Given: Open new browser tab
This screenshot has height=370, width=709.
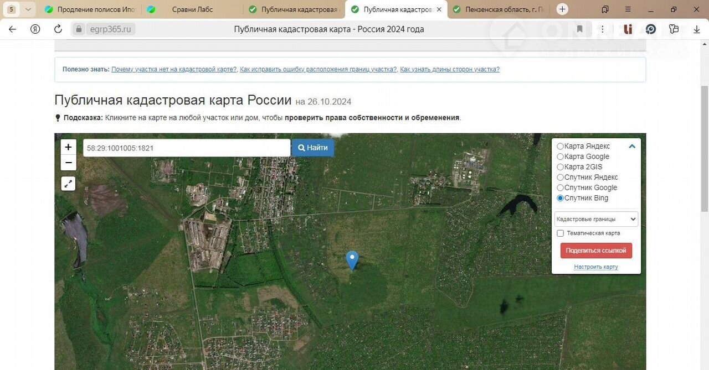Looking at the screenshot, I should (x=562, y=9).
